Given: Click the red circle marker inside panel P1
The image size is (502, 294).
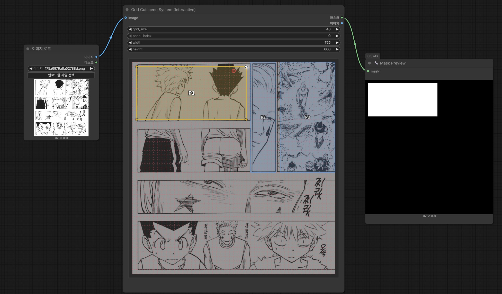Looking at the screenshot, I should pyautogui.click(x=234, y=71).
